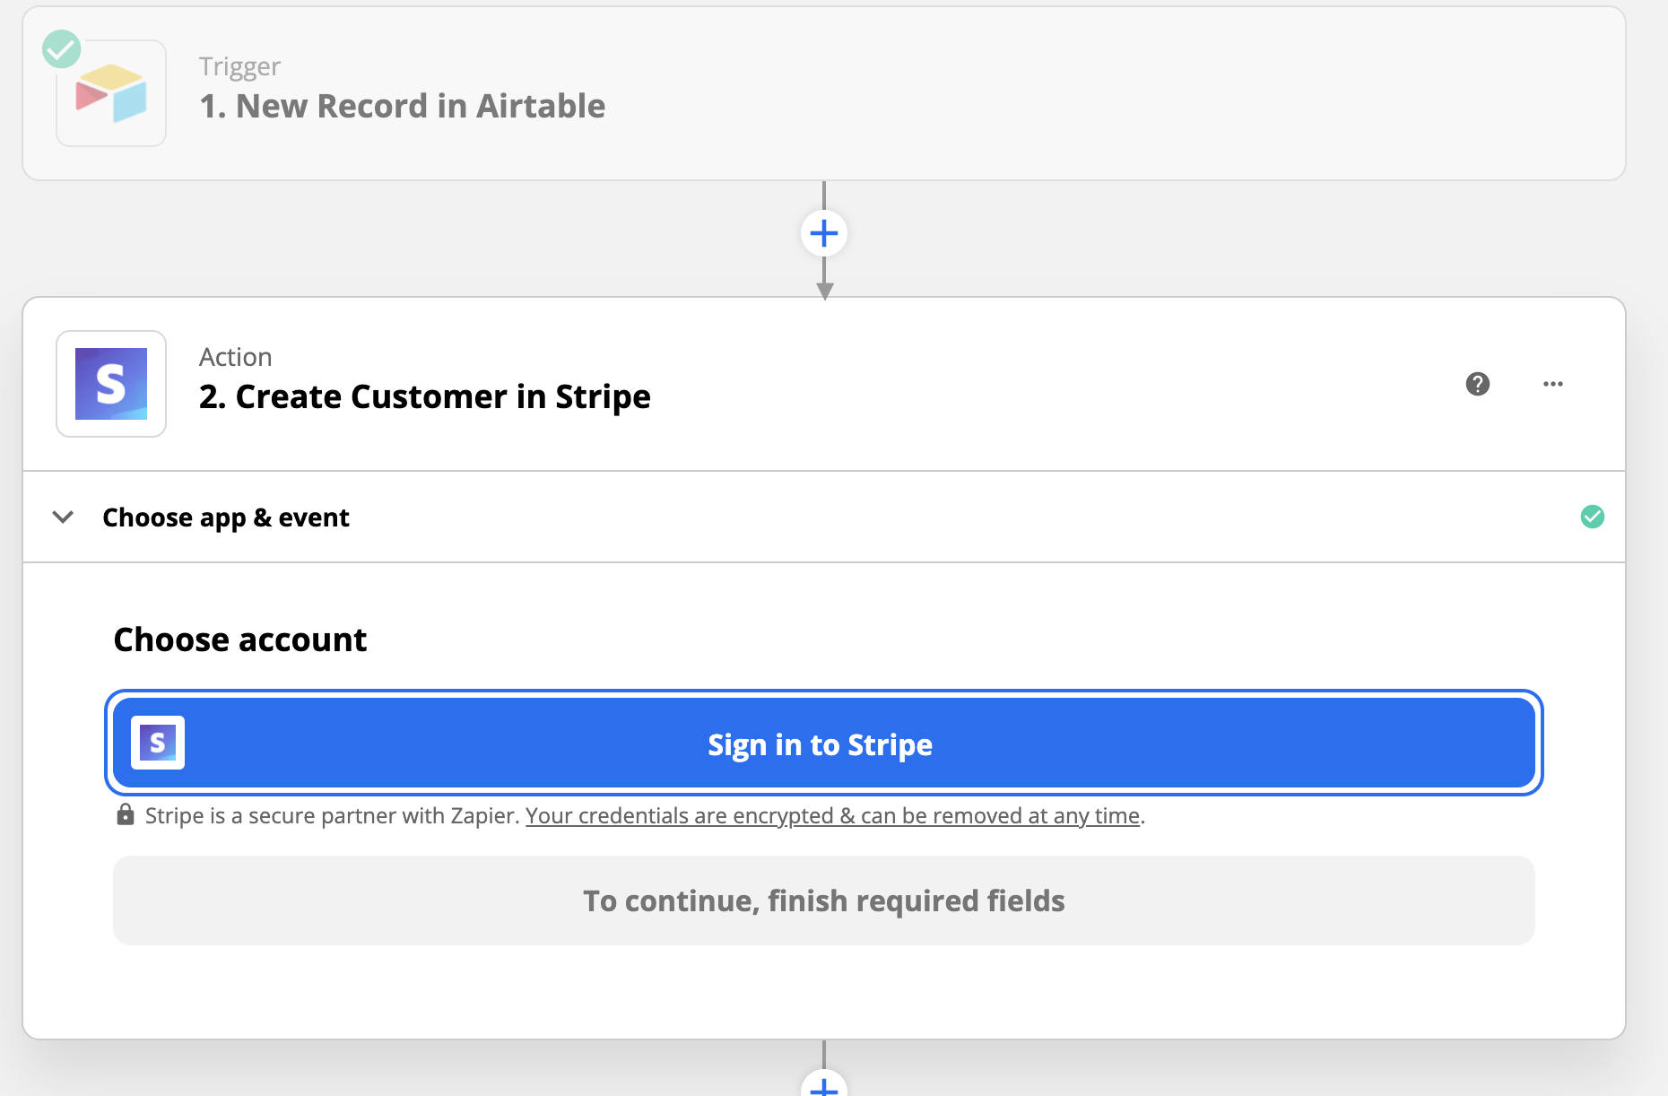Open the help icon for Stripe action
This screenshot has width=1668, height=1096.
tap(1478, 384)
